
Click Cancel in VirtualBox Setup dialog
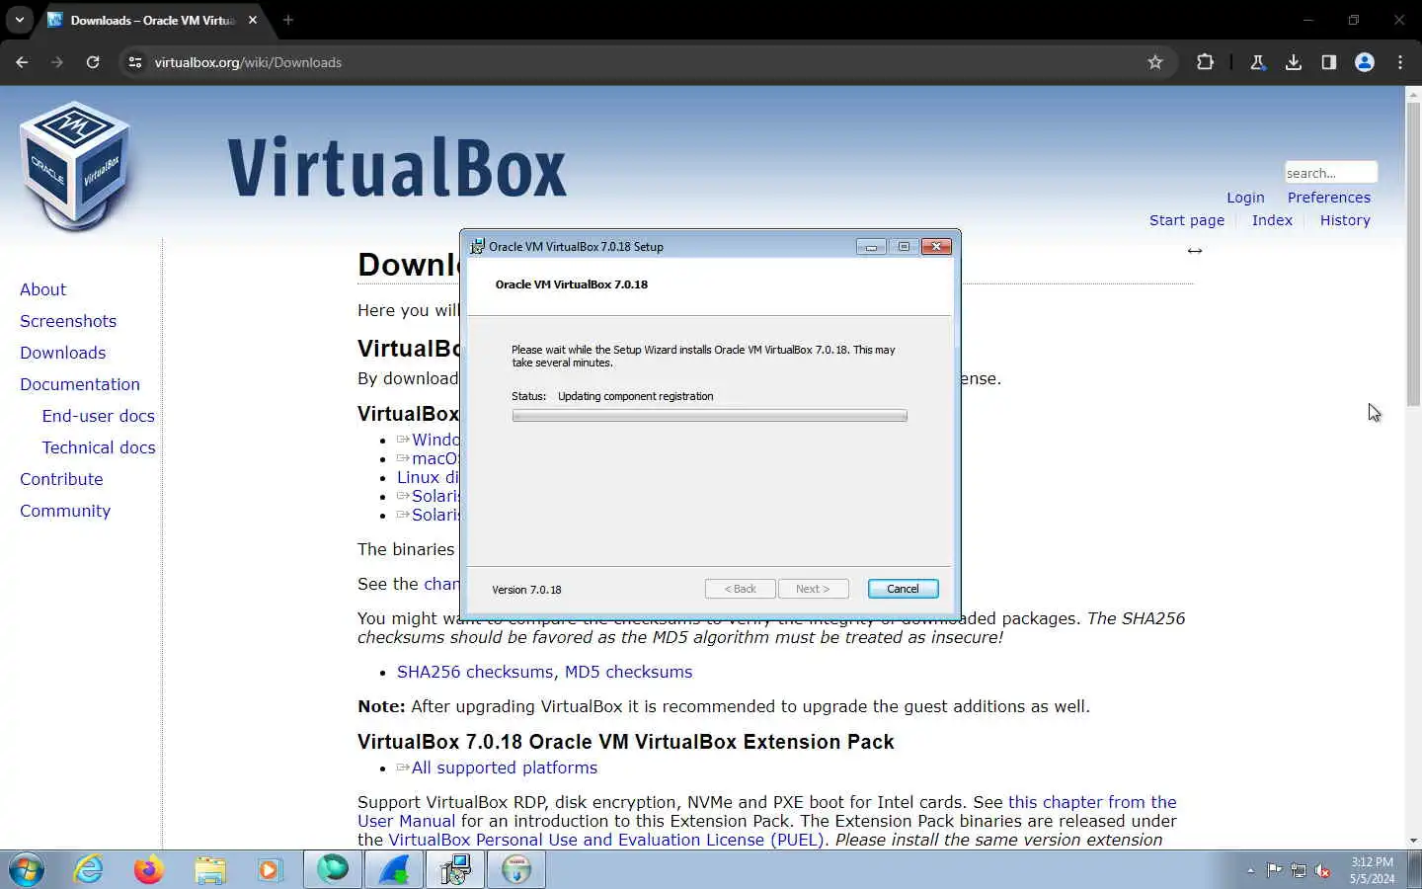click(903, 589)
